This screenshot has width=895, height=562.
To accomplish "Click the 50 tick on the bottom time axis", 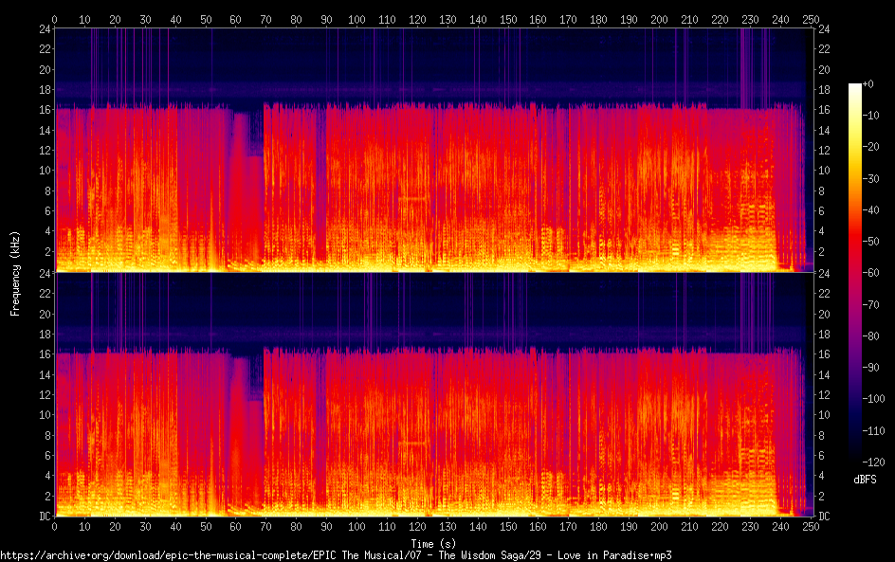I will click(x=206, y=526).
